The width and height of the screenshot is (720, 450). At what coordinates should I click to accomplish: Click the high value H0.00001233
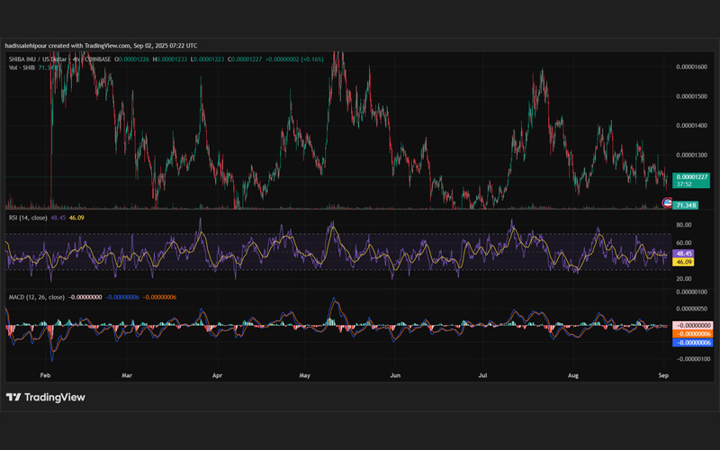click(x=170, y=59)
